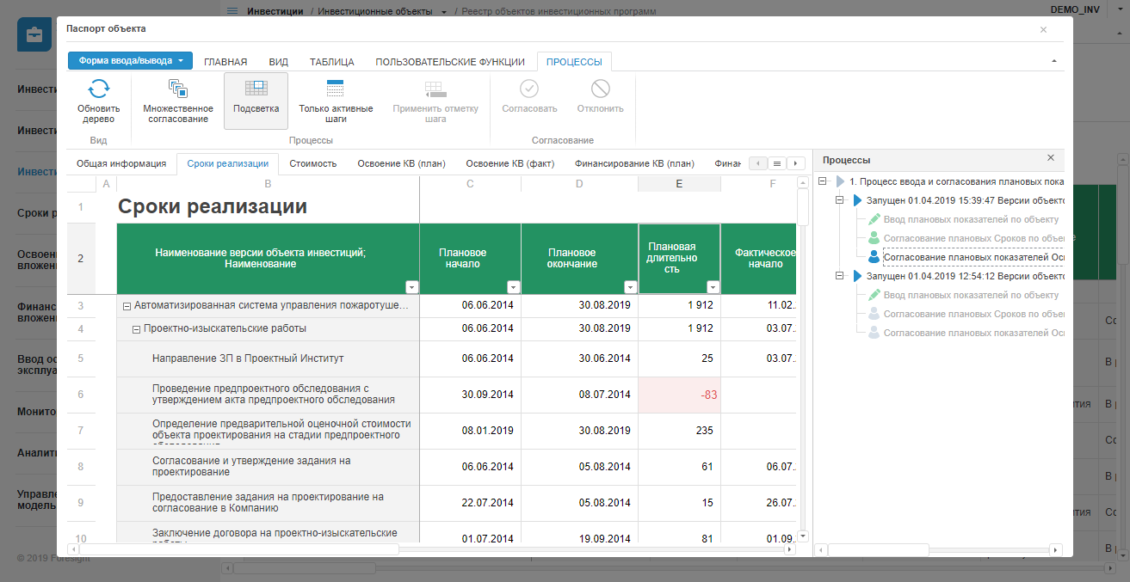
Task: Click the Множественное согласование icon
Action: [178, 89]
